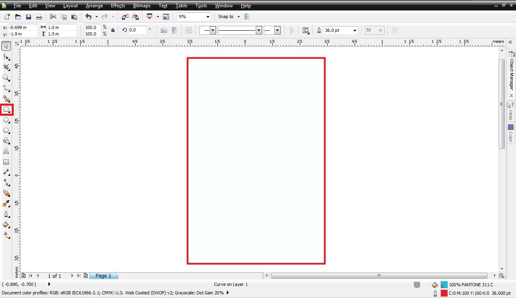Open the File menu
Image resolution: width=516 pixels, height=298 pixels.
(17, 6)
